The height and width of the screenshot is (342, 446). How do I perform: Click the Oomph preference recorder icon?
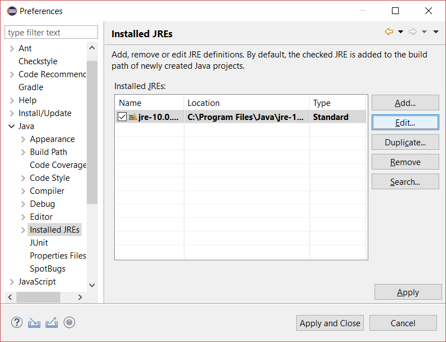(x=69, y=322)
